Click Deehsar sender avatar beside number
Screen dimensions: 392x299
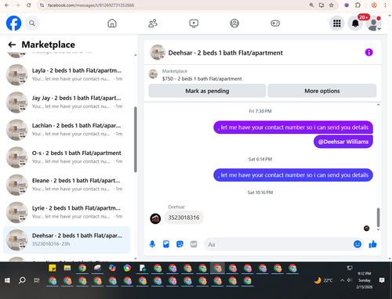point(155,218)
